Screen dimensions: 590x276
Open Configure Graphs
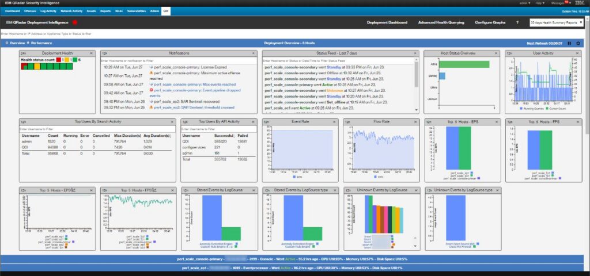pos(490,22)
